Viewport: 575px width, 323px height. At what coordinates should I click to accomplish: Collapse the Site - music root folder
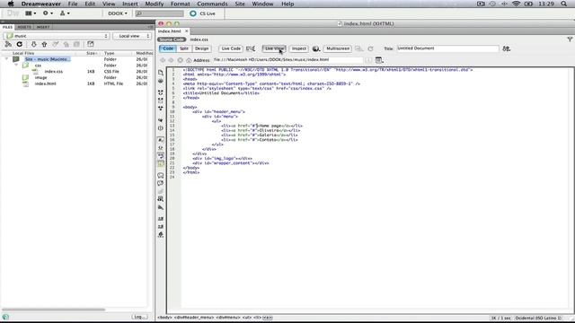[6, 59]
